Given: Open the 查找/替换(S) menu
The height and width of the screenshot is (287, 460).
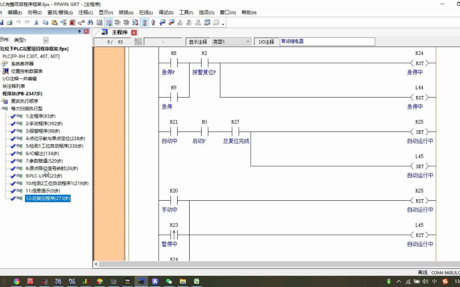Looking at the screenshot, I should [60, 12].
